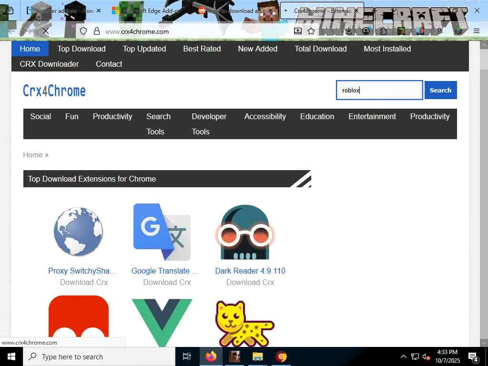Open the 'Dark Reader 4.9.110' title link
Screen dimensions: 488x366
coord(250,271)
